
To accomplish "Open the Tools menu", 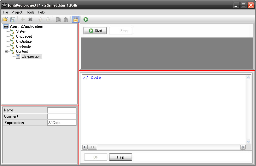I will tap(30, 12).
